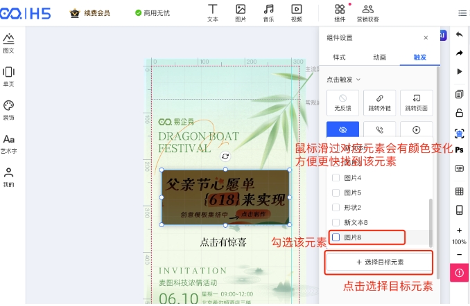Expand the 点击触发 trigger dropdown
The width and height of the screenshot is (470, 306).
pos(344,80)
